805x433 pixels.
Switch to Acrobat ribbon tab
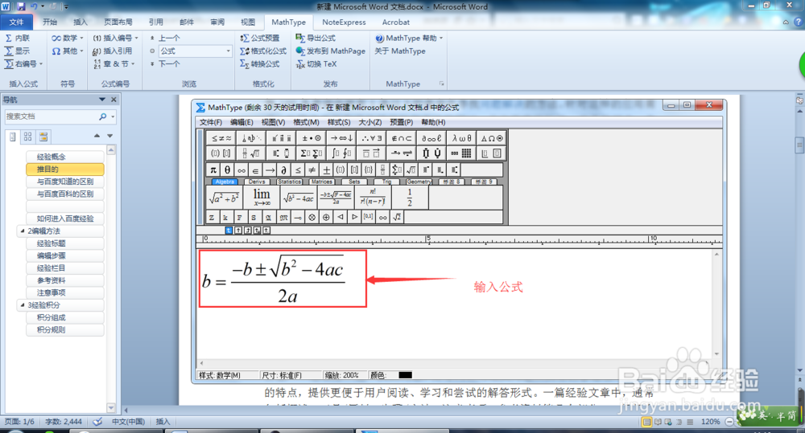(x=396, y=22)
